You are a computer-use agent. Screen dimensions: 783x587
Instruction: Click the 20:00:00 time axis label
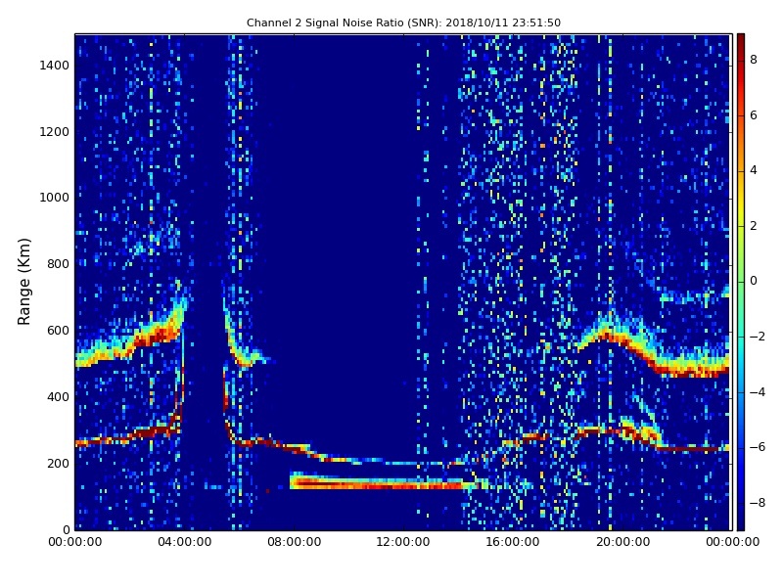pyautogui.click(x=622, y=542)
